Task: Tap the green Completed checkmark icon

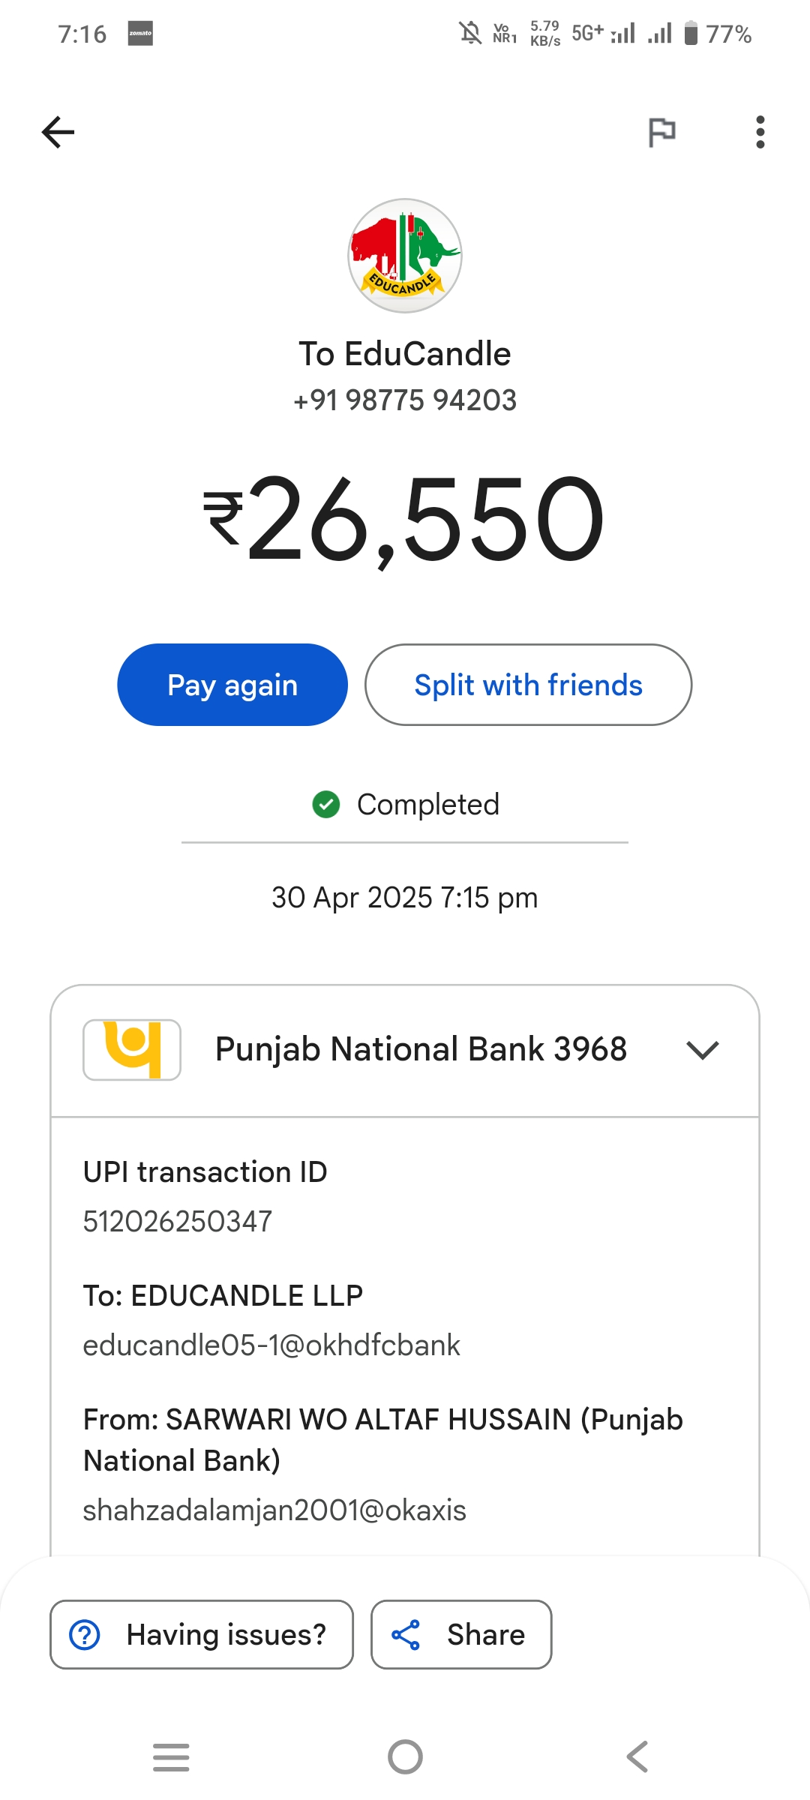Action: (326, 805)
